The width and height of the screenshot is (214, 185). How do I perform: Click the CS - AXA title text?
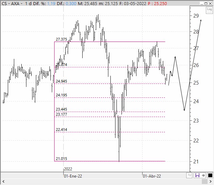coord(10,3)
